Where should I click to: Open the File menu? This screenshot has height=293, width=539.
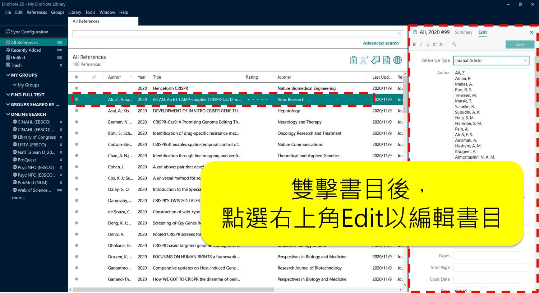pyautogui.click(x=8, y=12)
